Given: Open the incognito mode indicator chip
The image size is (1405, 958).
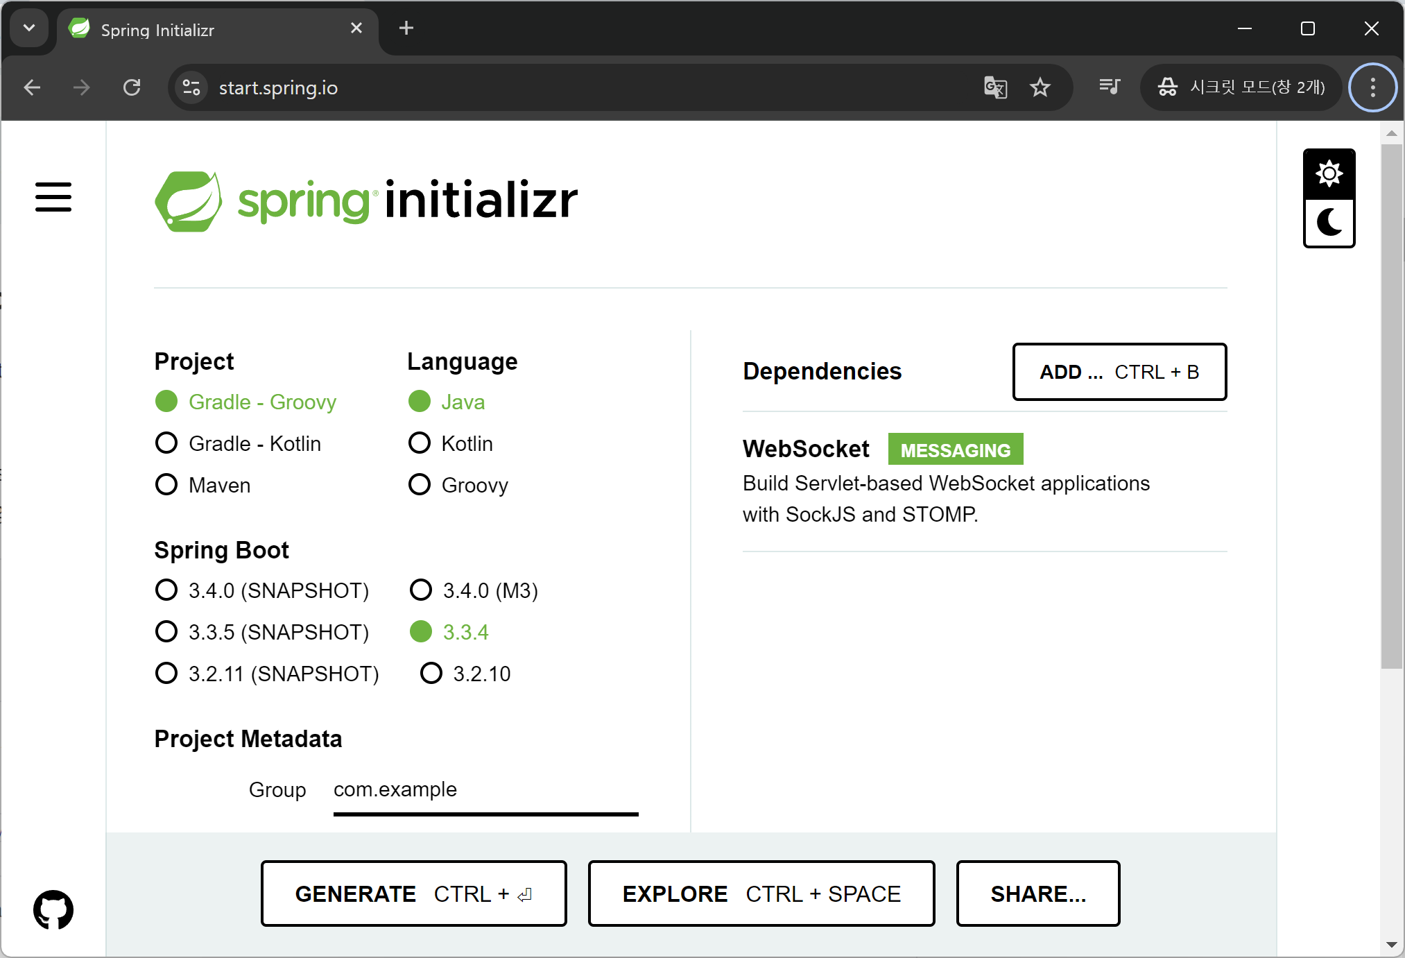Looking at the screenshot, I should 1241,87.
